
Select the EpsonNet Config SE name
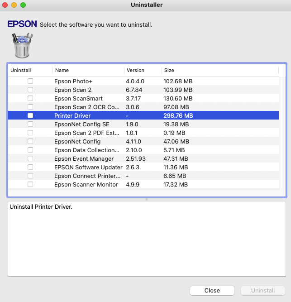(x=82, y=124)
